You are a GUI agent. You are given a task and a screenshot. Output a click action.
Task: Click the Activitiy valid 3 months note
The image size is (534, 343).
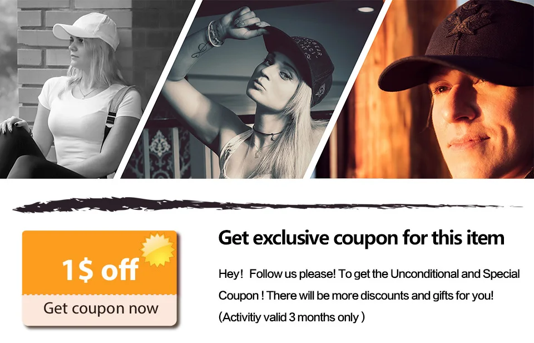pyautogui.click(x=291, y=317)
